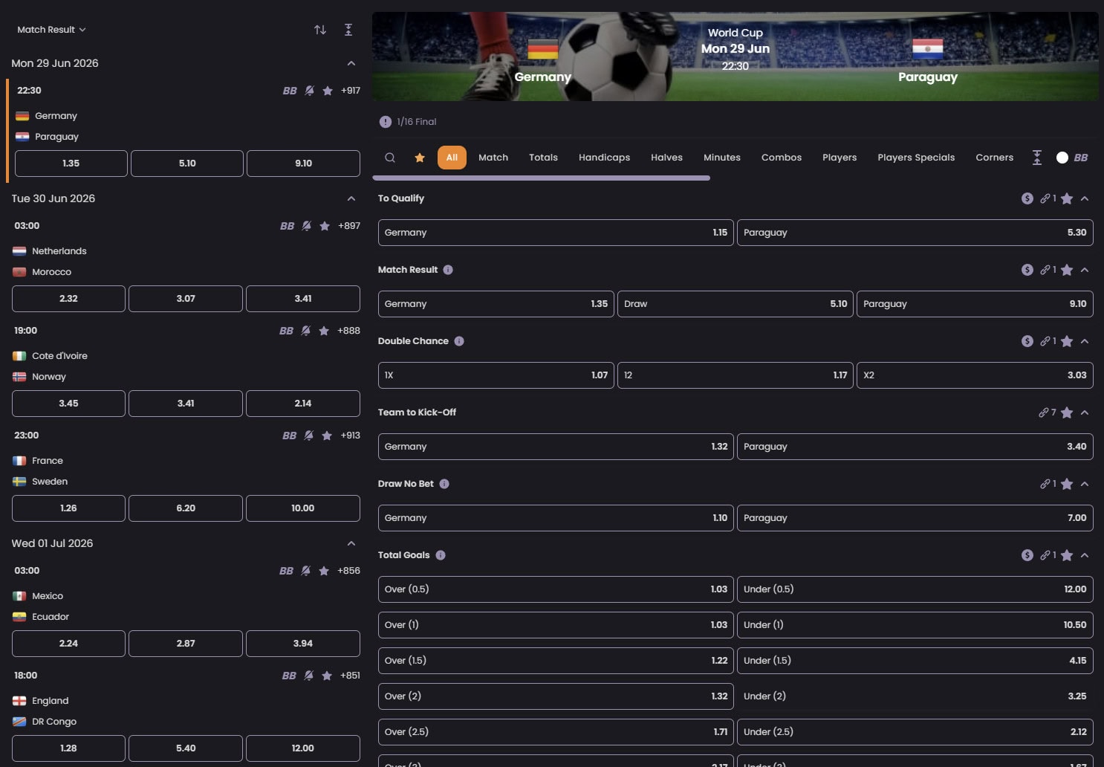
Task: Click Draw No Bet info icon
Action: pos(444,484)
